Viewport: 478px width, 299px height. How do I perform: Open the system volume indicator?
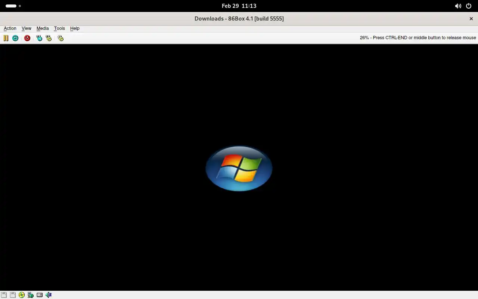click(458, 6)
